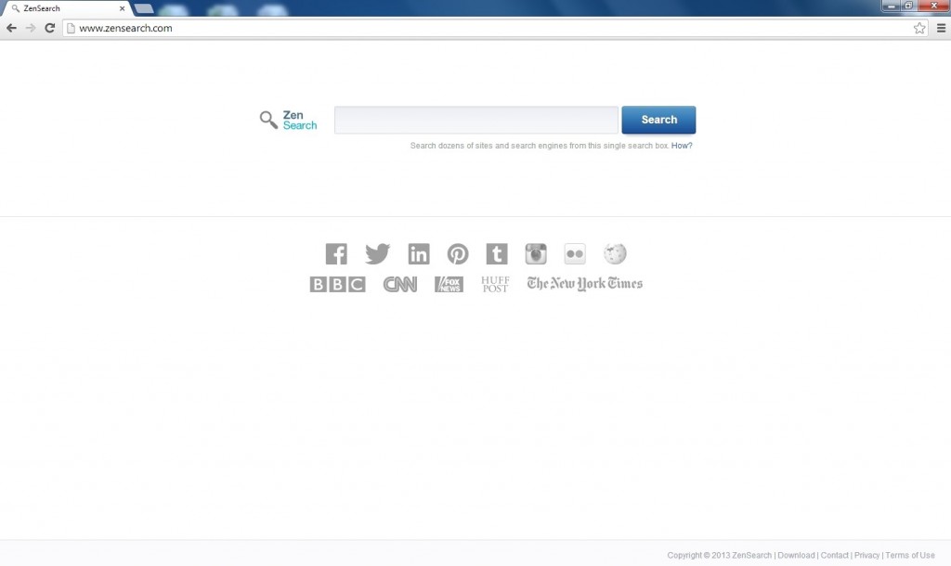Open the CNN logo
951x566 pixels.
click(400, 284)
